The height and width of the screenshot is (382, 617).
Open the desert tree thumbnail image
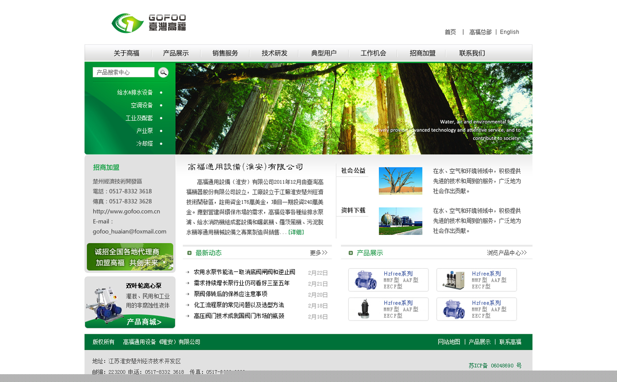click(400, 181)
